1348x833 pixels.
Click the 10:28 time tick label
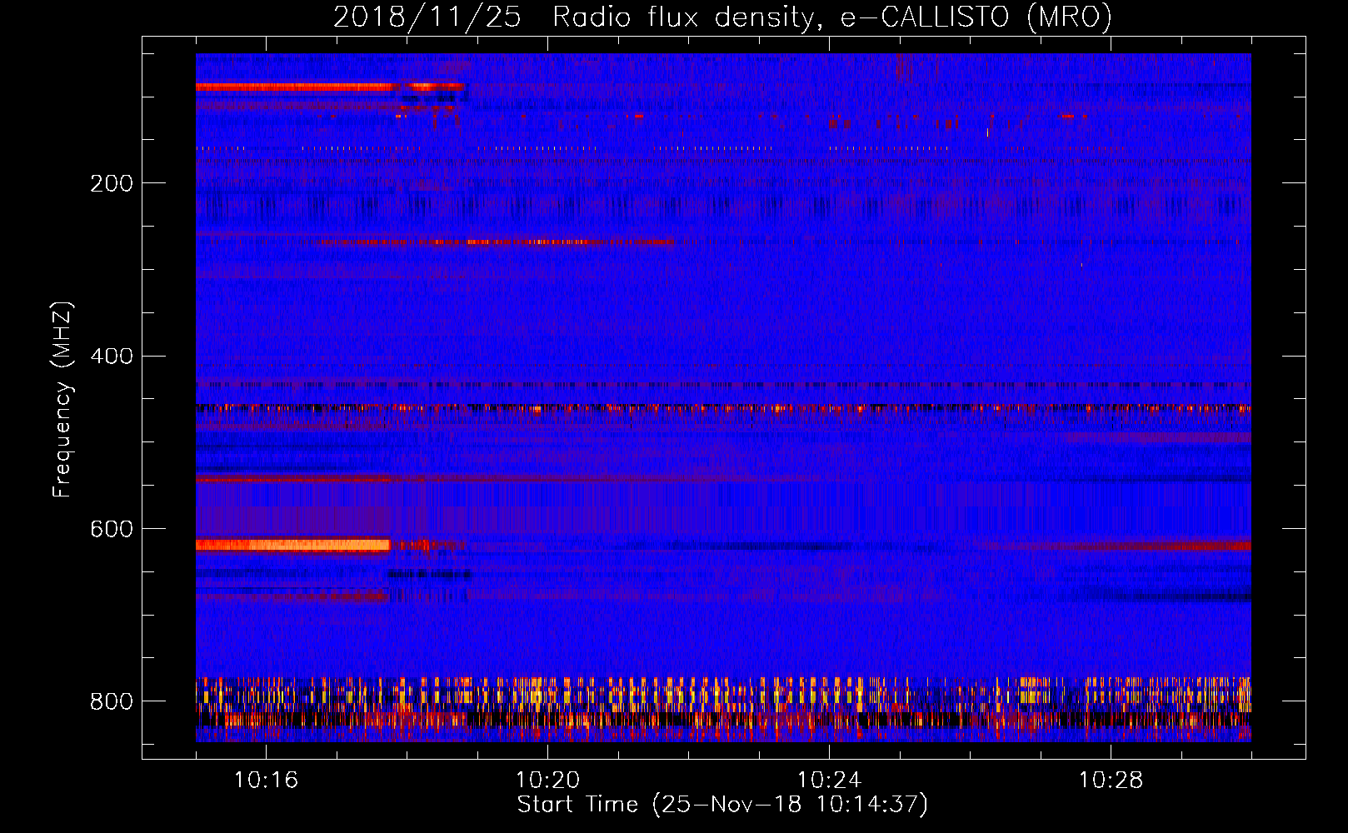coord(1111,781)
